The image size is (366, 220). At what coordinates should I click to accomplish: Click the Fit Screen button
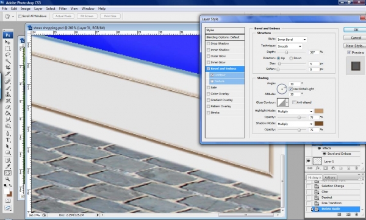tap(87, 16)
